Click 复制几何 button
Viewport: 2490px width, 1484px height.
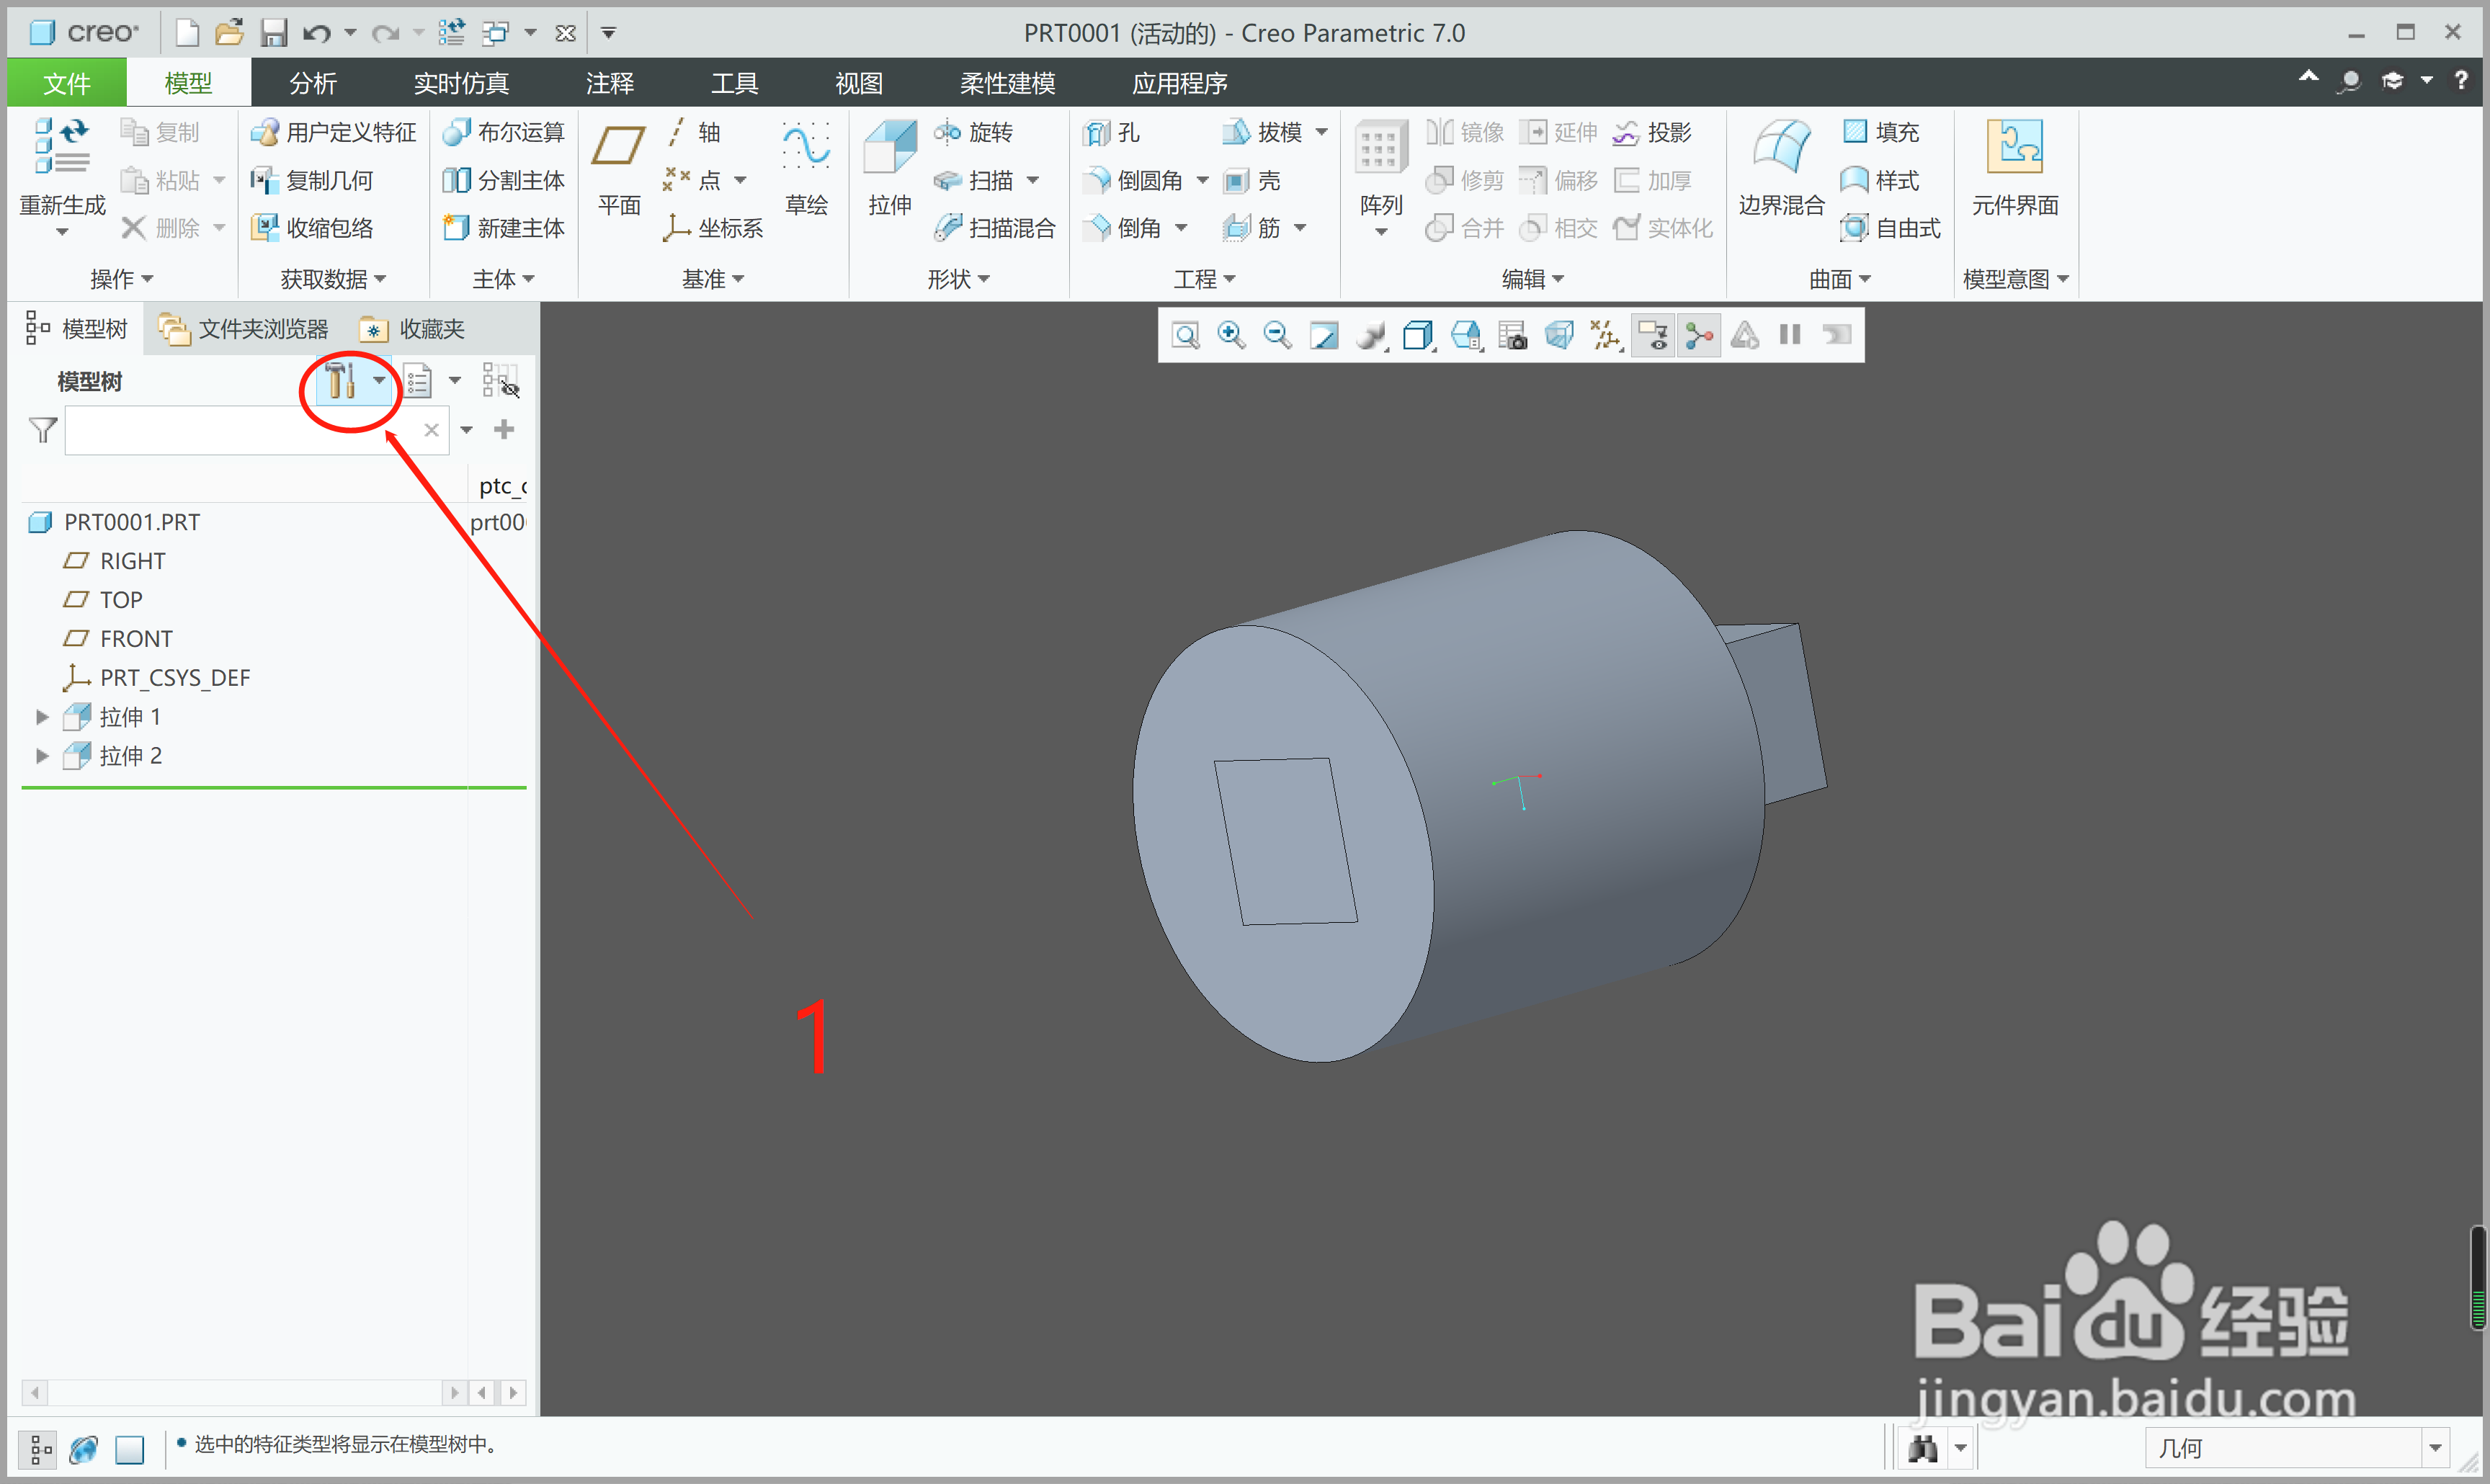[x=312, y=180]
